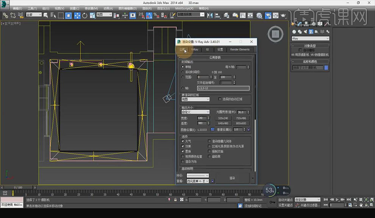The height and width of the screenshot is (218, 375).
Task: Click the Select Object tool
Action: [45, 16]
